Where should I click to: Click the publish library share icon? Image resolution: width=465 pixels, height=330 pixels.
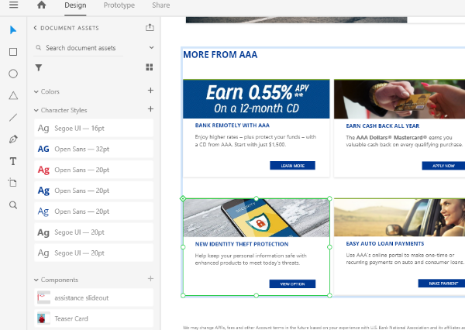tap(150, 27)
